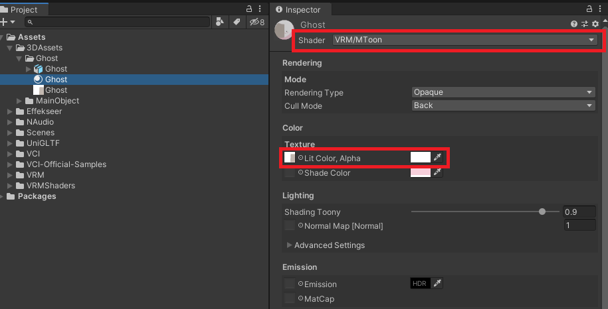The image size is (608, 309).
Task: Collapse the Ghost folder arrow
Action: [19, 58]
